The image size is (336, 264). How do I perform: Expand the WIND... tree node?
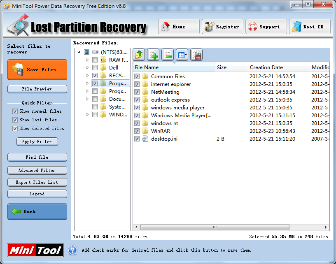(x=87, y=114)
